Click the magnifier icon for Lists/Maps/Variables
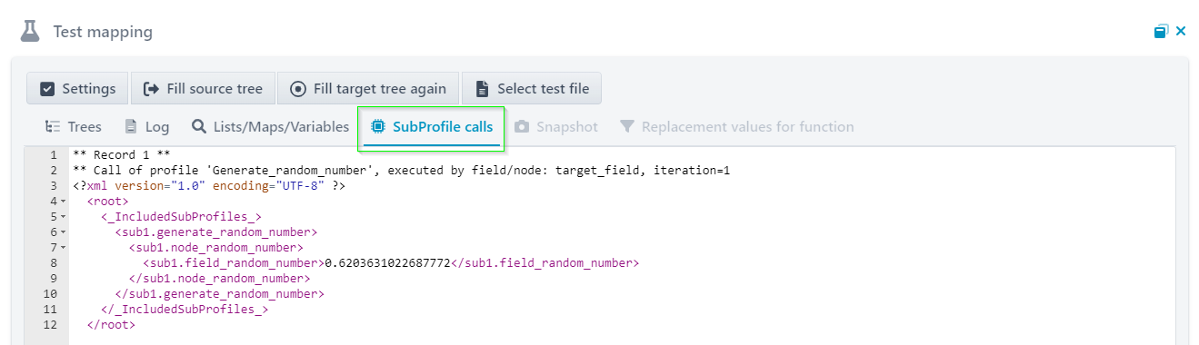This screenshot has width=1199, height=345. (x=199, y=126)
